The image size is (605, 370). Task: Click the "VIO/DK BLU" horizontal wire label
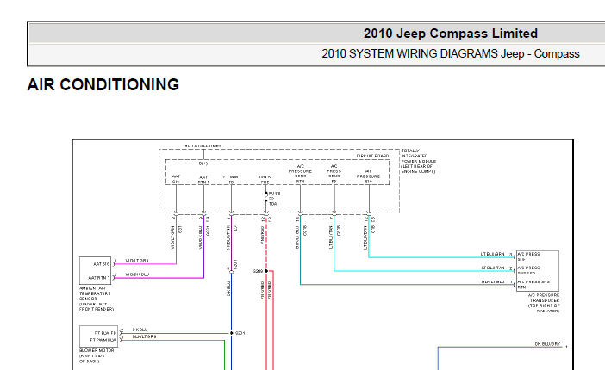pos(137,274)
